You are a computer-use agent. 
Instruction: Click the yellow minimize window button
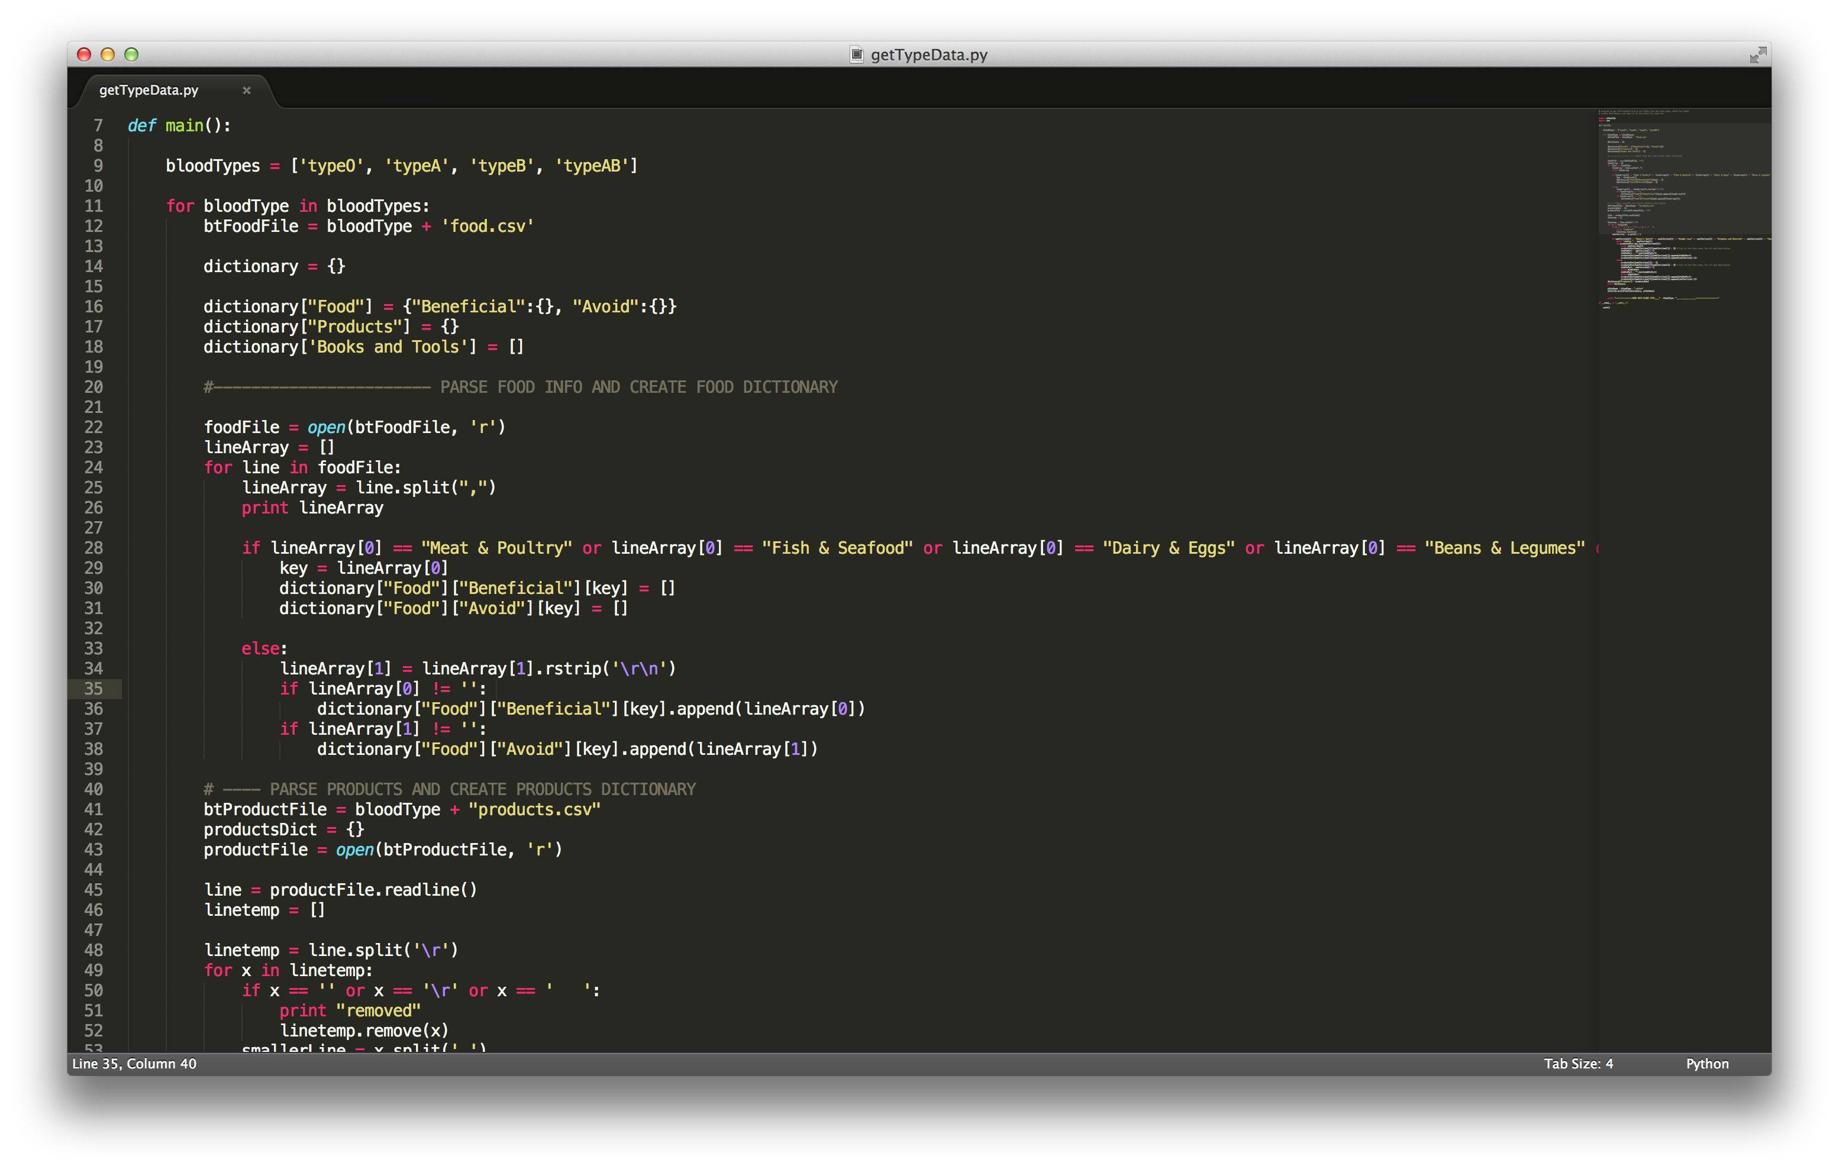coord(108,54)
